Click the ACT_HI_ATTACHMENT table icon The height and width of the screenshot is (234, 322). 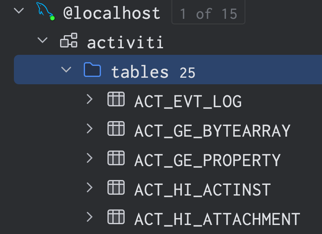pyautogui.click(x=116, y=217)
